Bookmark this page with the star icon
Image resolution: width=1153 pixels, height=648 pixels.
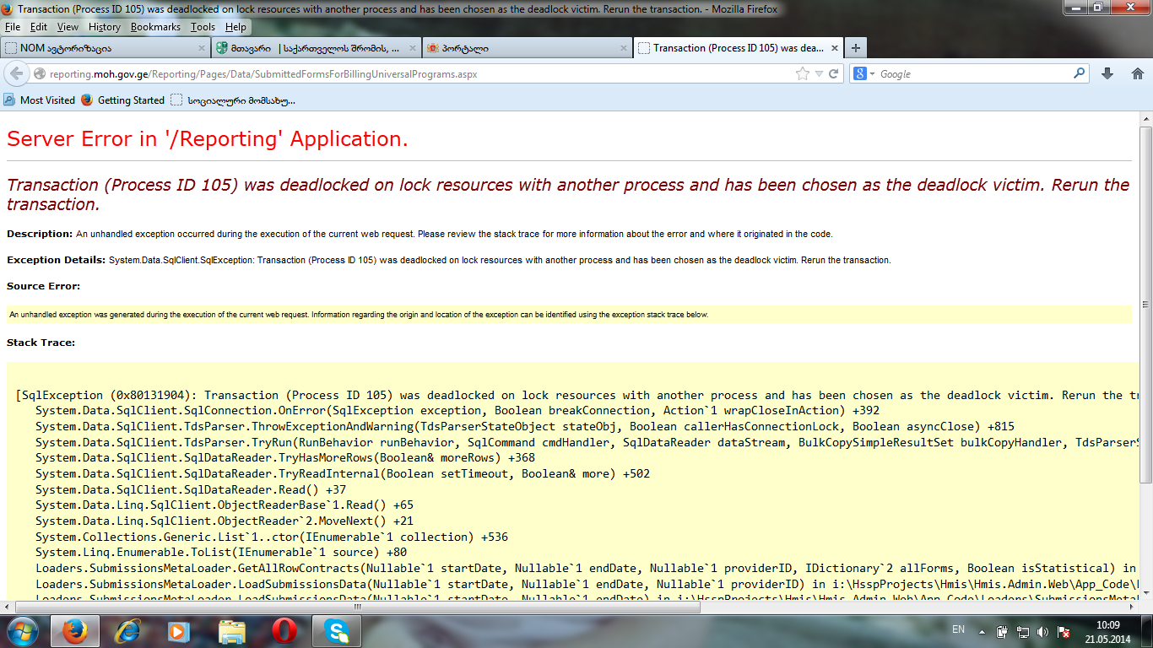pyautogui.click(x=802, y=74)
